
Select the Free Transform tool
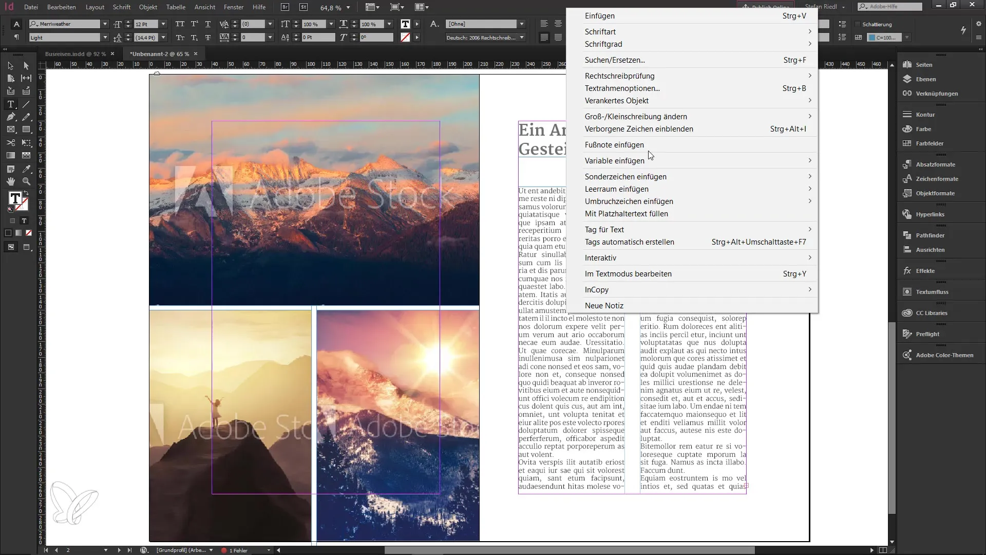[26, 142]
